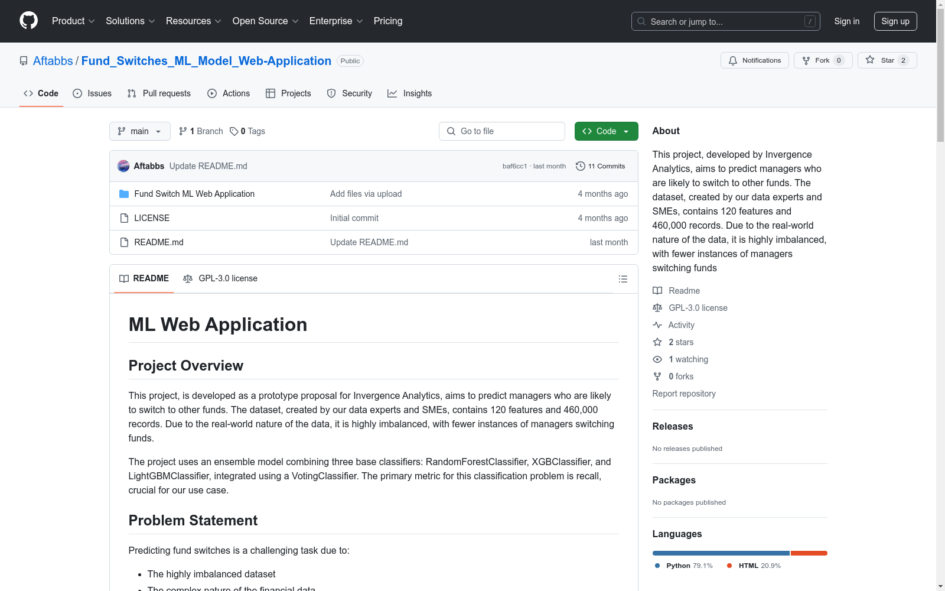
Task: Open the 'Add files via upload' commit message
Action: point(366,194)
